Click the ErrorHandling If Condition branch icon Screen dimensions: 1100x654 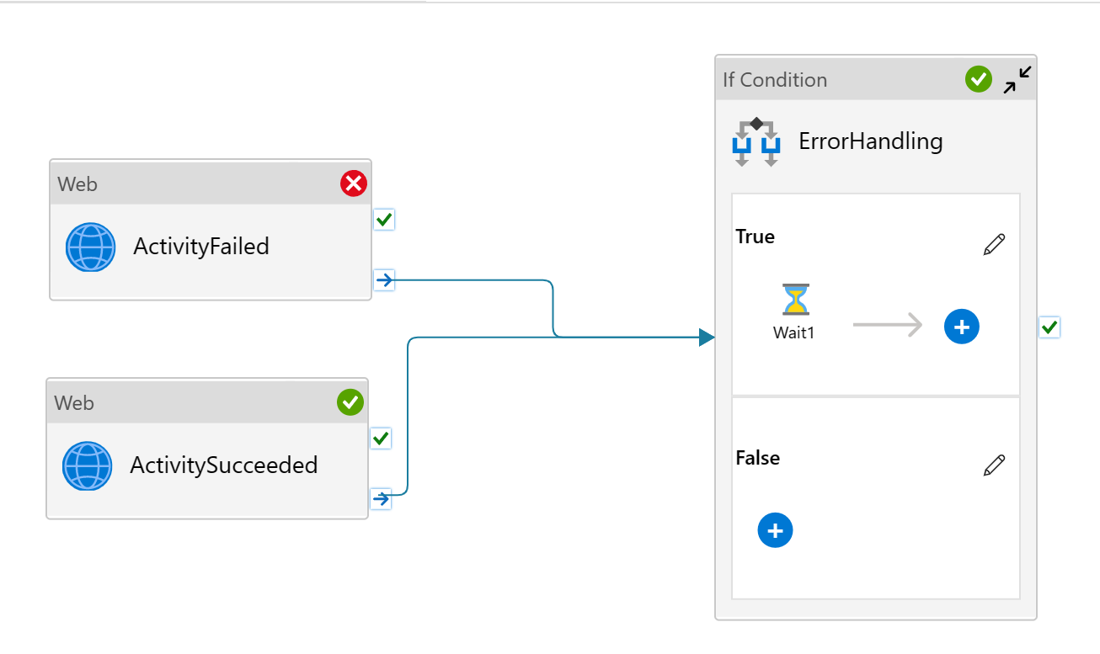[x=756, y=141]
